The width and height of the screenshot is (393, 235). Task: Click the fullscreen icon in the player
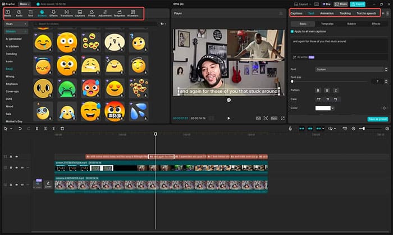(283, 118)
